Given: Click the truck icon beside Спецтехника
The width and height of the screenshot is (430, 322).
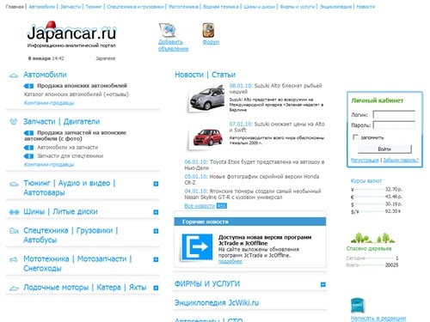Looking at the screenshot, I should [14, 231].
